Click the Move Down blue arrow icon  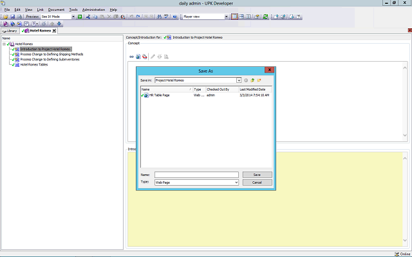[x=59, y=24]
